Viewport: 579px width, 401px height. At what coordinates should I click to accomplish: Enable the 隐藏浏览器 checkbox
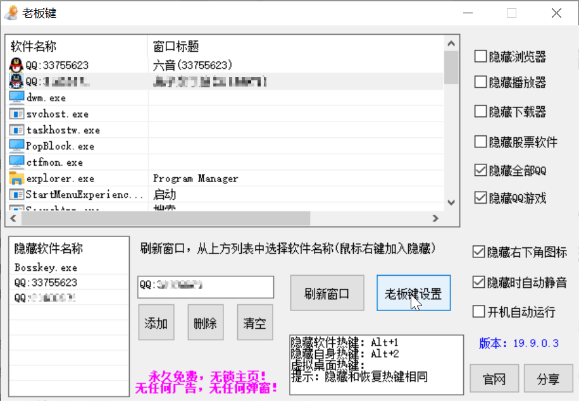pos(480,56)
